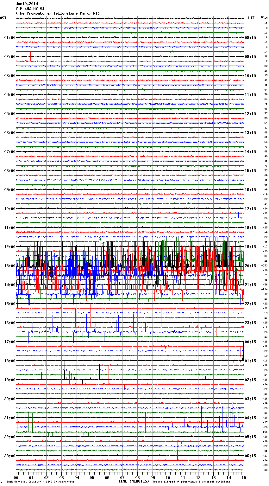Click the 17:00 MST time label
This screenshot has width=269, height=486.
pos(9,342)
